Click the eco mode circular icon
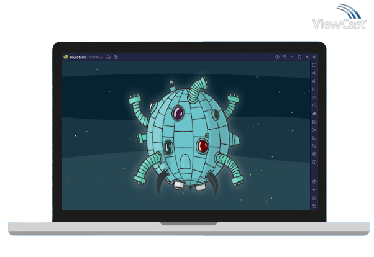This screenshot has width=374, height=257. pyautogui.click(x=314, y=162)
